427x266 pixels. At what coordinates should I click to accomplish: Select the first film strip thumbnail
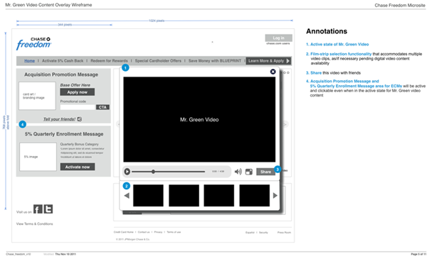[148, 196]
